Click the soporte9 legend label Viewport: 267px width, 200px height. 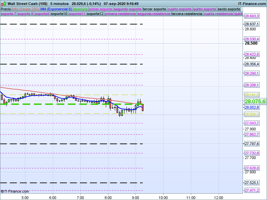click(x=42, y=14)
